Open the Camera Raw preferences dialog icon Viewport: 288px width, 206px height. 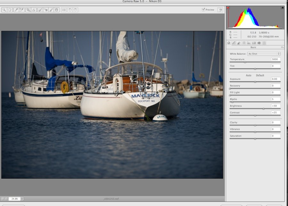click(x=64, y=10)
